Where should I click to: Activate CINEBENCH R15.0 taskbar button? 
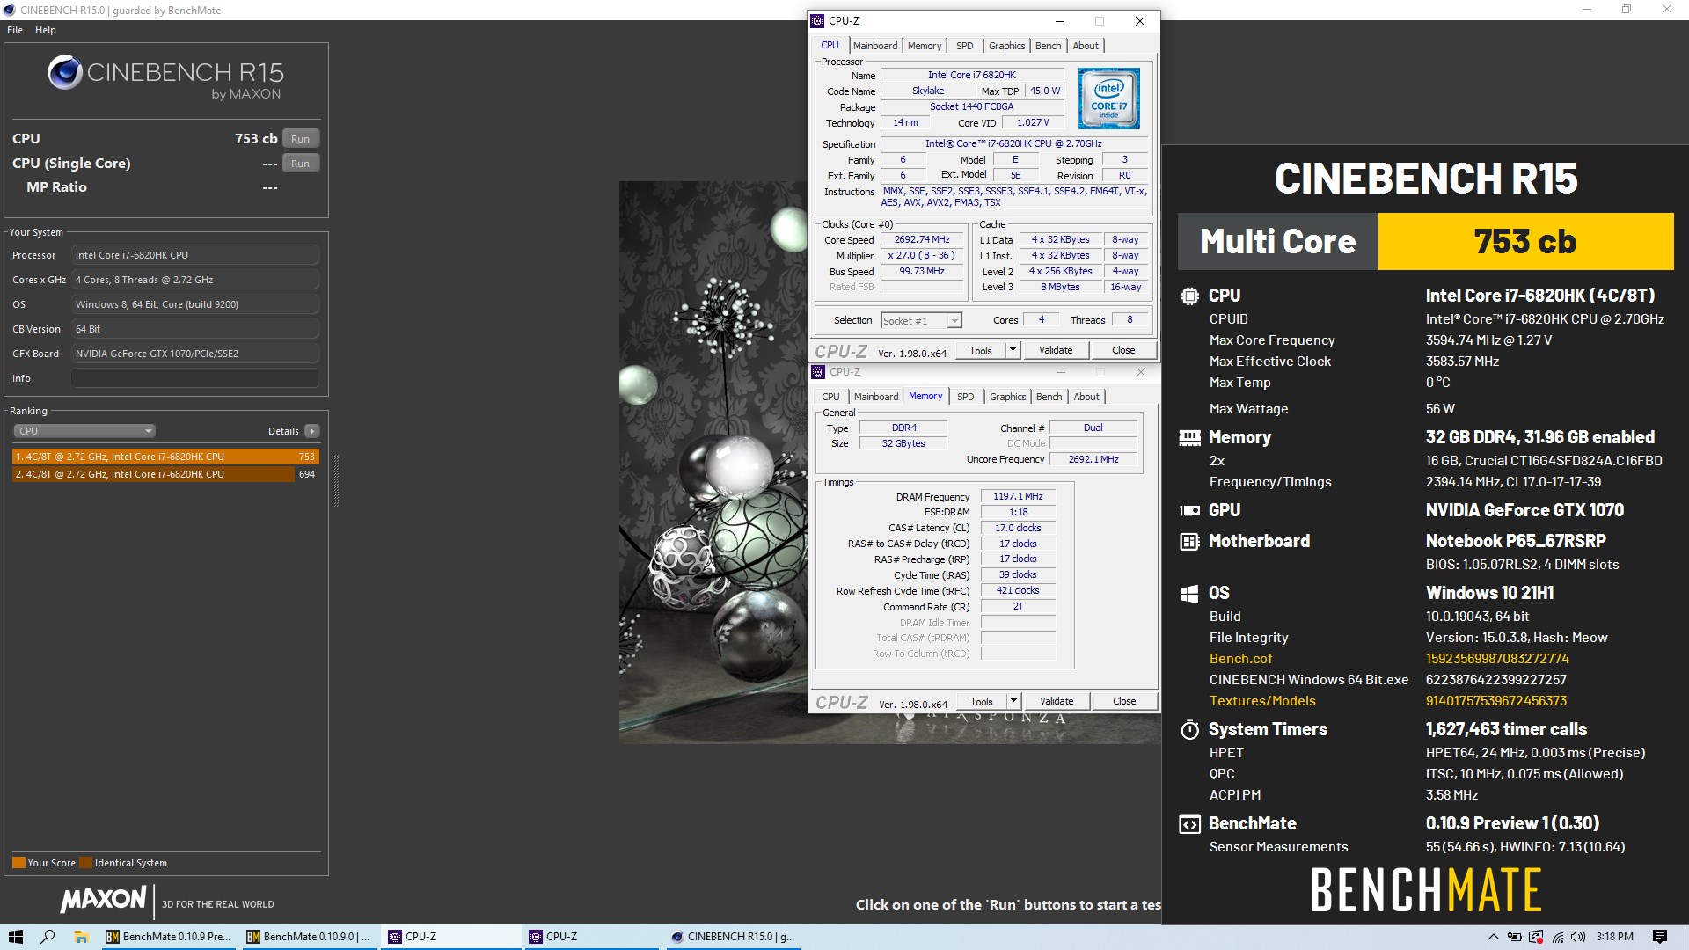coord(733,937)
